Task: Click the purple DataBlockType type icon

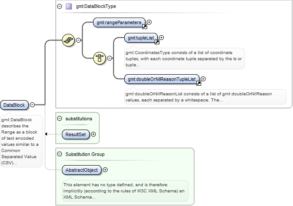Action: pyautogui.click(x=69, y=7)
